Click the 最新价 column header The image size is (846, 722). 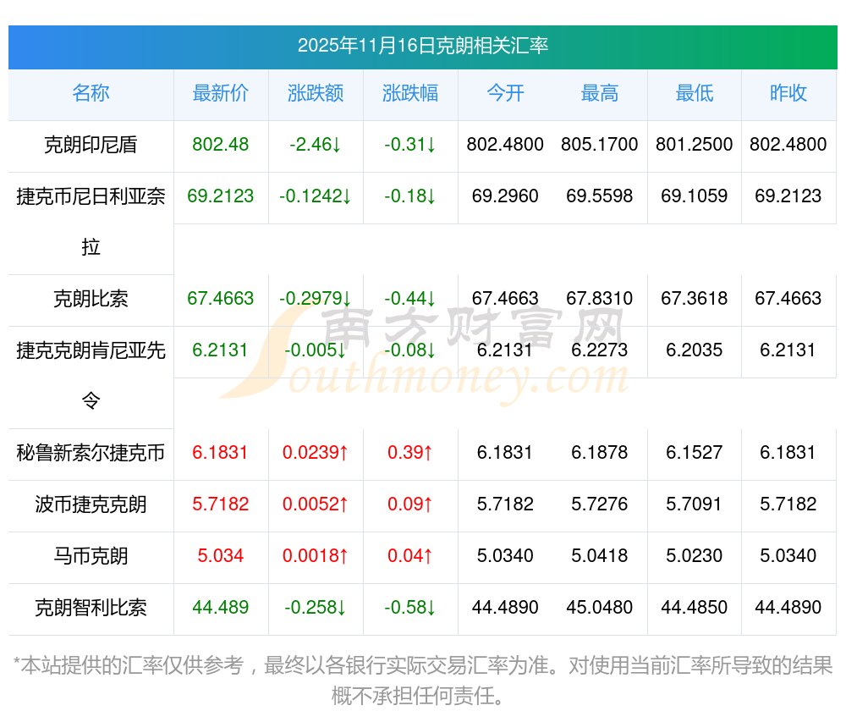pyautogui.click(x=221, y=94)
